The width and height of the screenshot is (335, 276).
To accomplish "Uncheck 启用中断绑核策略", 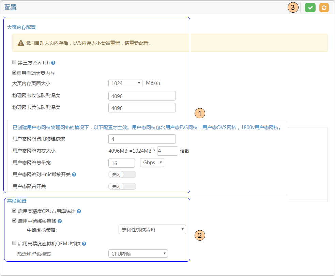I will point(14,221).
